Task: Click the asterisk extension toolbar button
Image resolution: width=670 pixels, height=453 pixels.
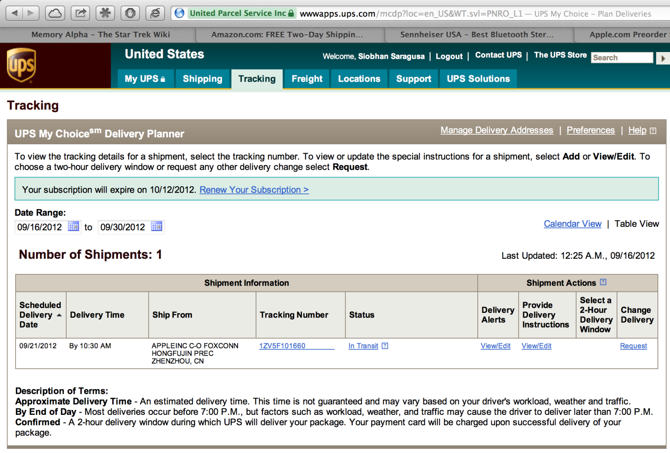Action: (105, 13)
